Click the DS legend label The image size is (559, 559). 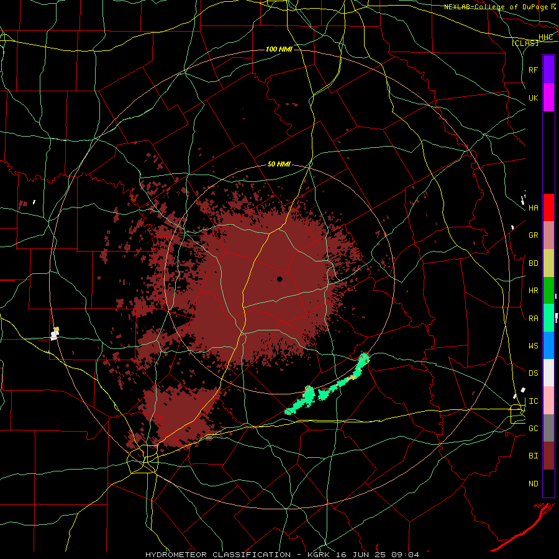click(533, 373)
